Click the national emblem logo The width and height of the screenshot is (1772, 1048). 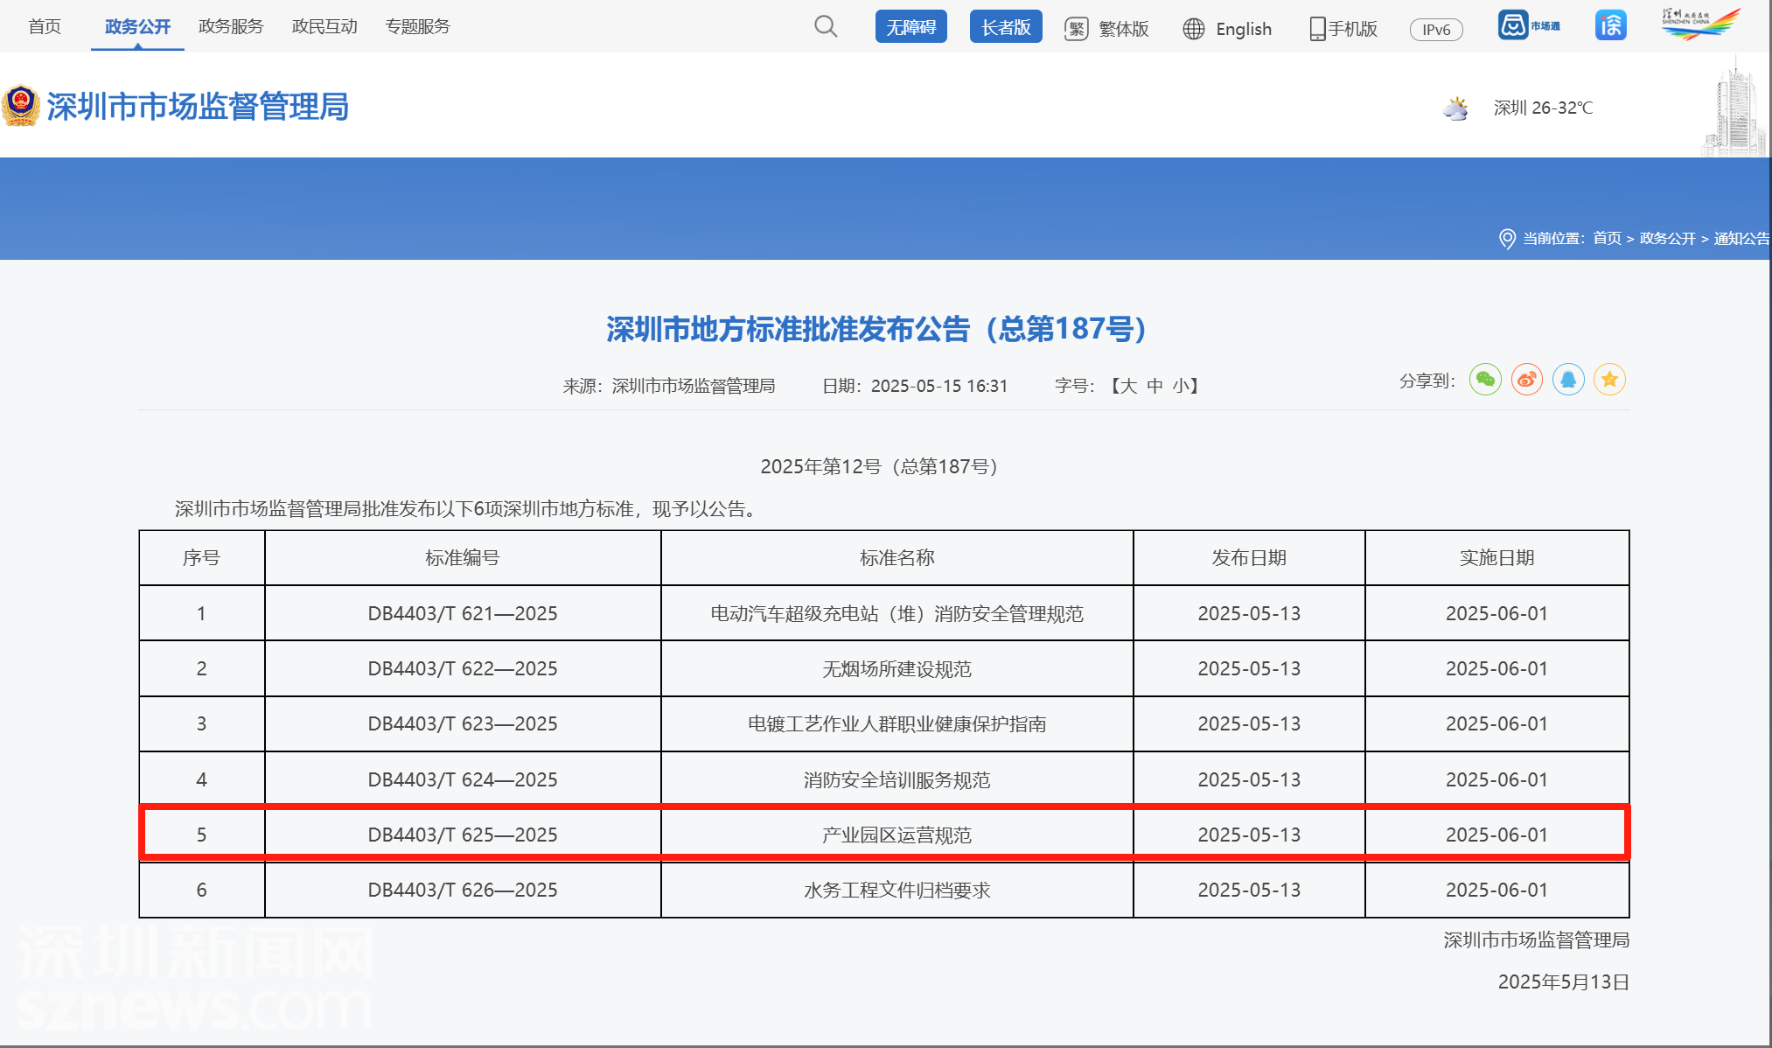click(21, 106)
